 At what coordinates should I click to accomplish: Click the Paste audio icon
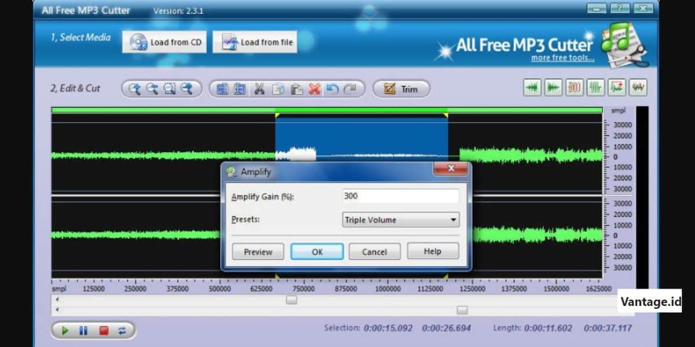[x=297, y=88]
